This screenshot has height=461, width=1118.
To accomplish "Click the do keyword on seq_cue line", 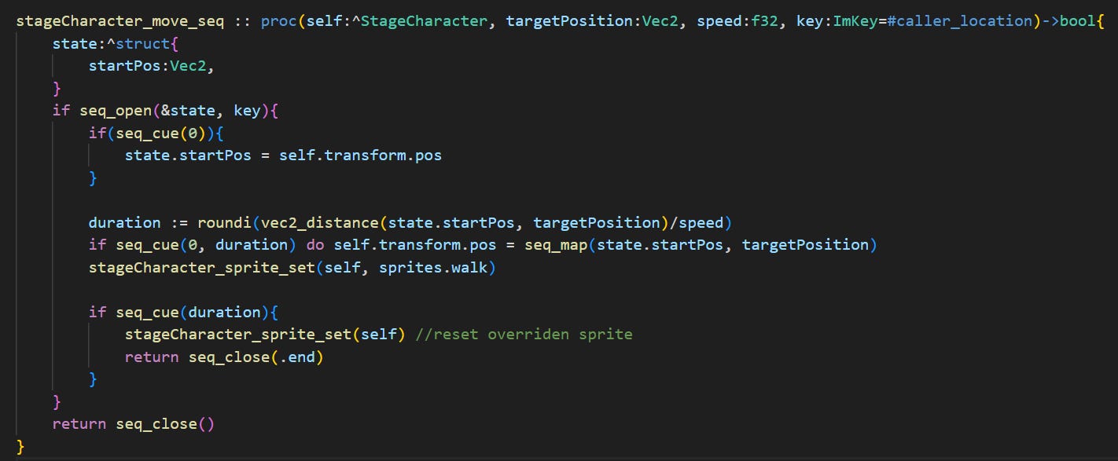I will click(x=315, y=245).
